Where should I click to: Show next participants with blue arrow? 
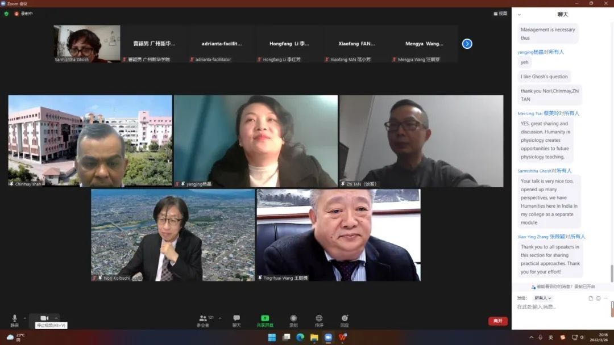467,44
